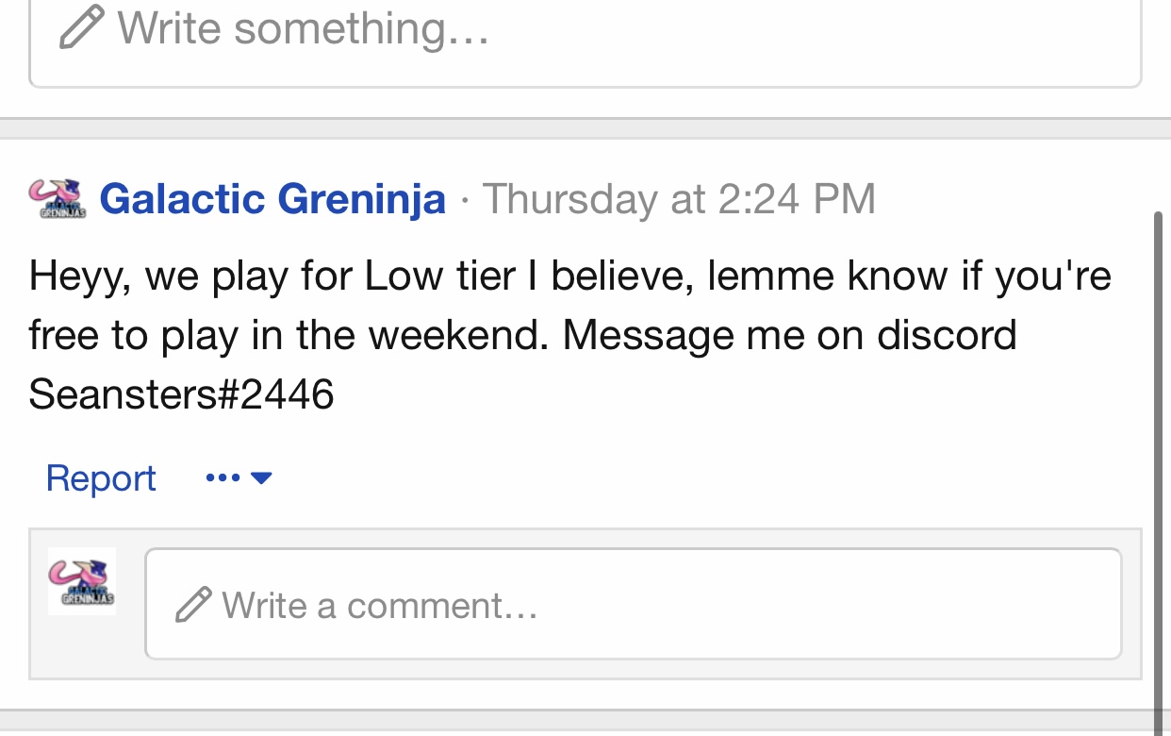Expand the down-arrow next to the three dots

[261, 478]
